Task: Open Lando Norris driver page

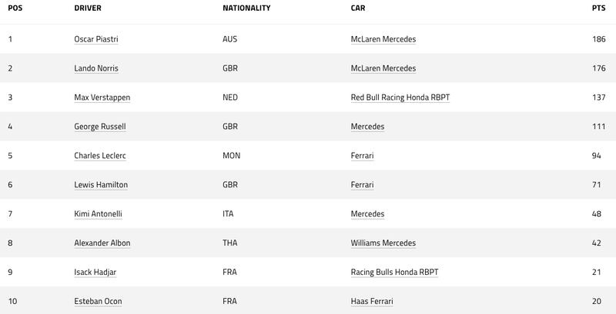Action: pyautogui.click(x=96, y=68)
